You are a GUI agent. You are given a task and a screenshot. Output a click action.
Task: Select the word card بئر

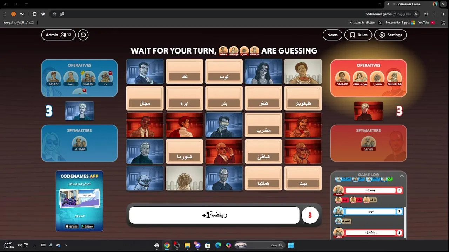click(224, 98)
